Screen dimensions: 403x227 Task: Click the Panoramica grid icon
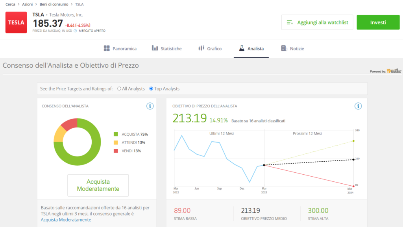pyautogui.click(x=107, y=48)
